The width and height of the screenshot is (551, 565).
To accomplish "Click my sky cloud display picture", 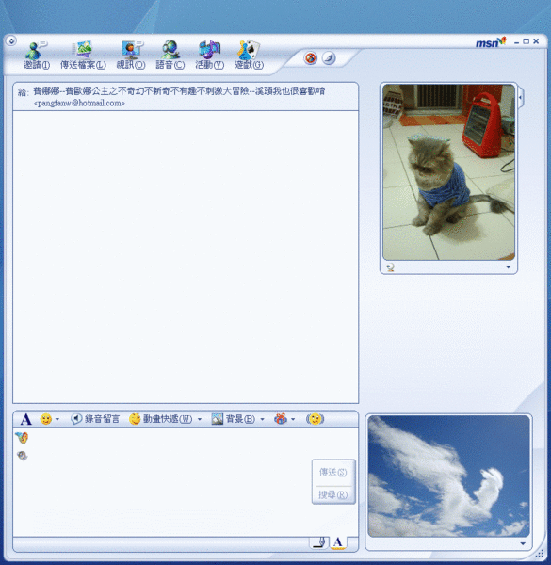I will pyautogui.click(x=448, y=476).
